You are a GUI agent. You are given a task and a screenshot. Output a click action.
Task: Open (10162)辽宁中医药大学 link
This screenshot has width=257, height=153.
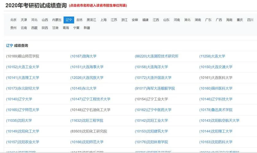pyautogui.click(x=153, y=110)
